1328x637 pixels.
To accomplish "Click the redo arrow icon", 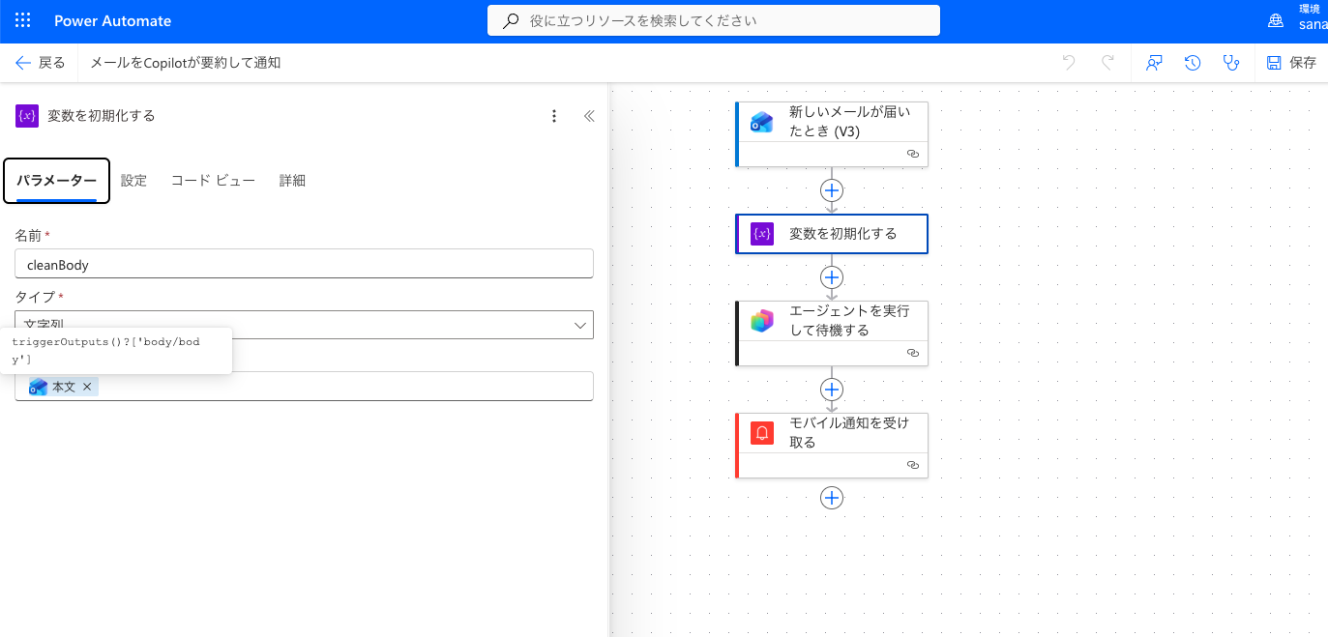I will [x=1107, y=63].
